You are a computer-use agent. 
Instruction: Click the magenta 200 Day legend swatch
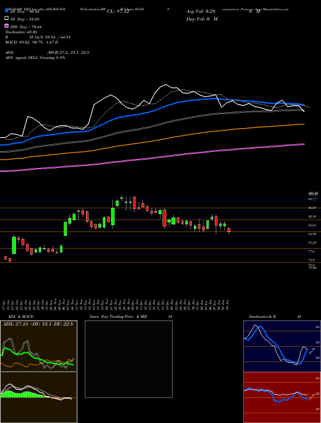click(6, 26)
